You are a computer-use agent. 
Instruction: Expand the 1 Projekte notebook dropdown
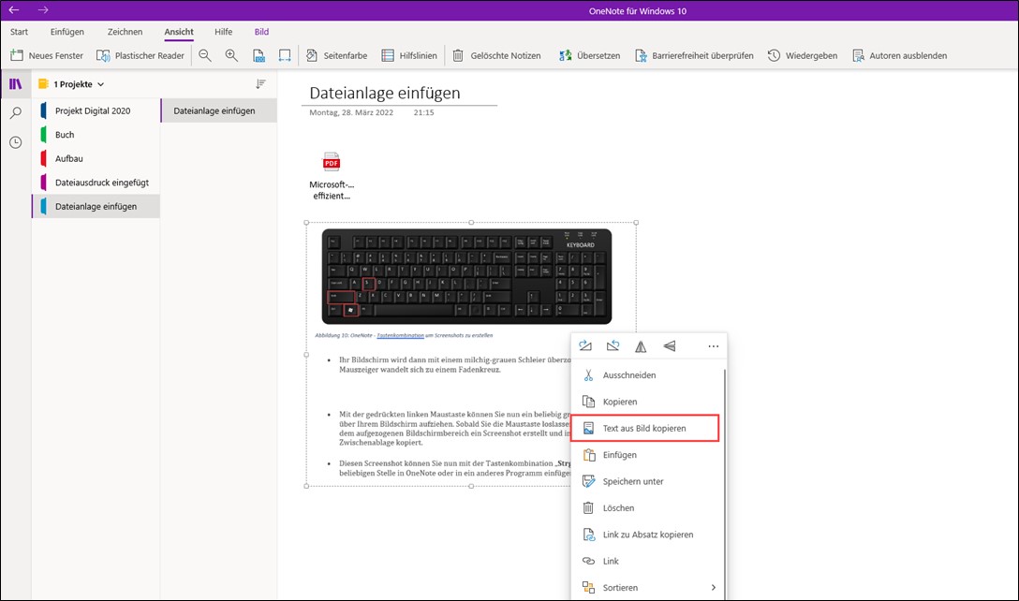tap(71, 84)
